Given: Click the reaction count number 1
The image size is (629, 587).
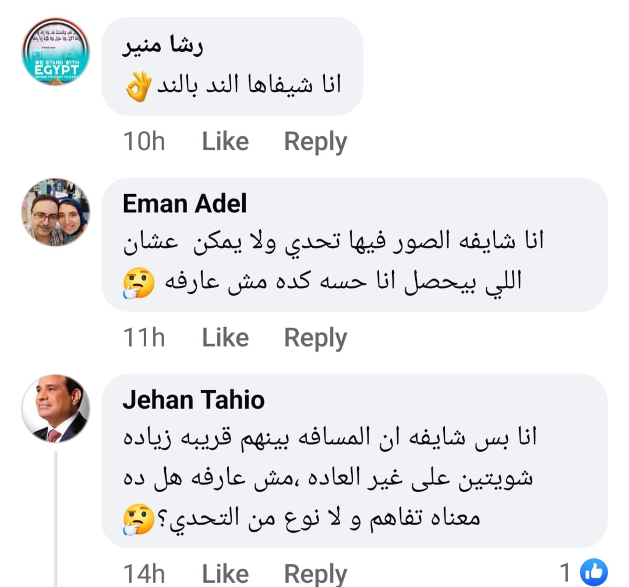Looking at the screenshot, I should (565, 574).
